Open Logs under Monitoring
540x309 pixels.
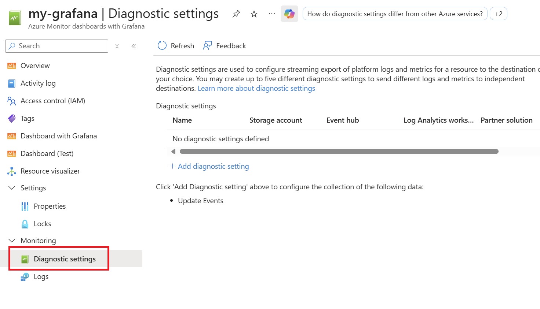tap(41, 276)
